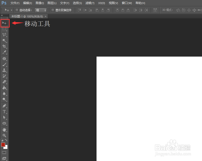Select the Healing Brush tool
This screenshot has width=202, height=161.
(x=4, y=59)
